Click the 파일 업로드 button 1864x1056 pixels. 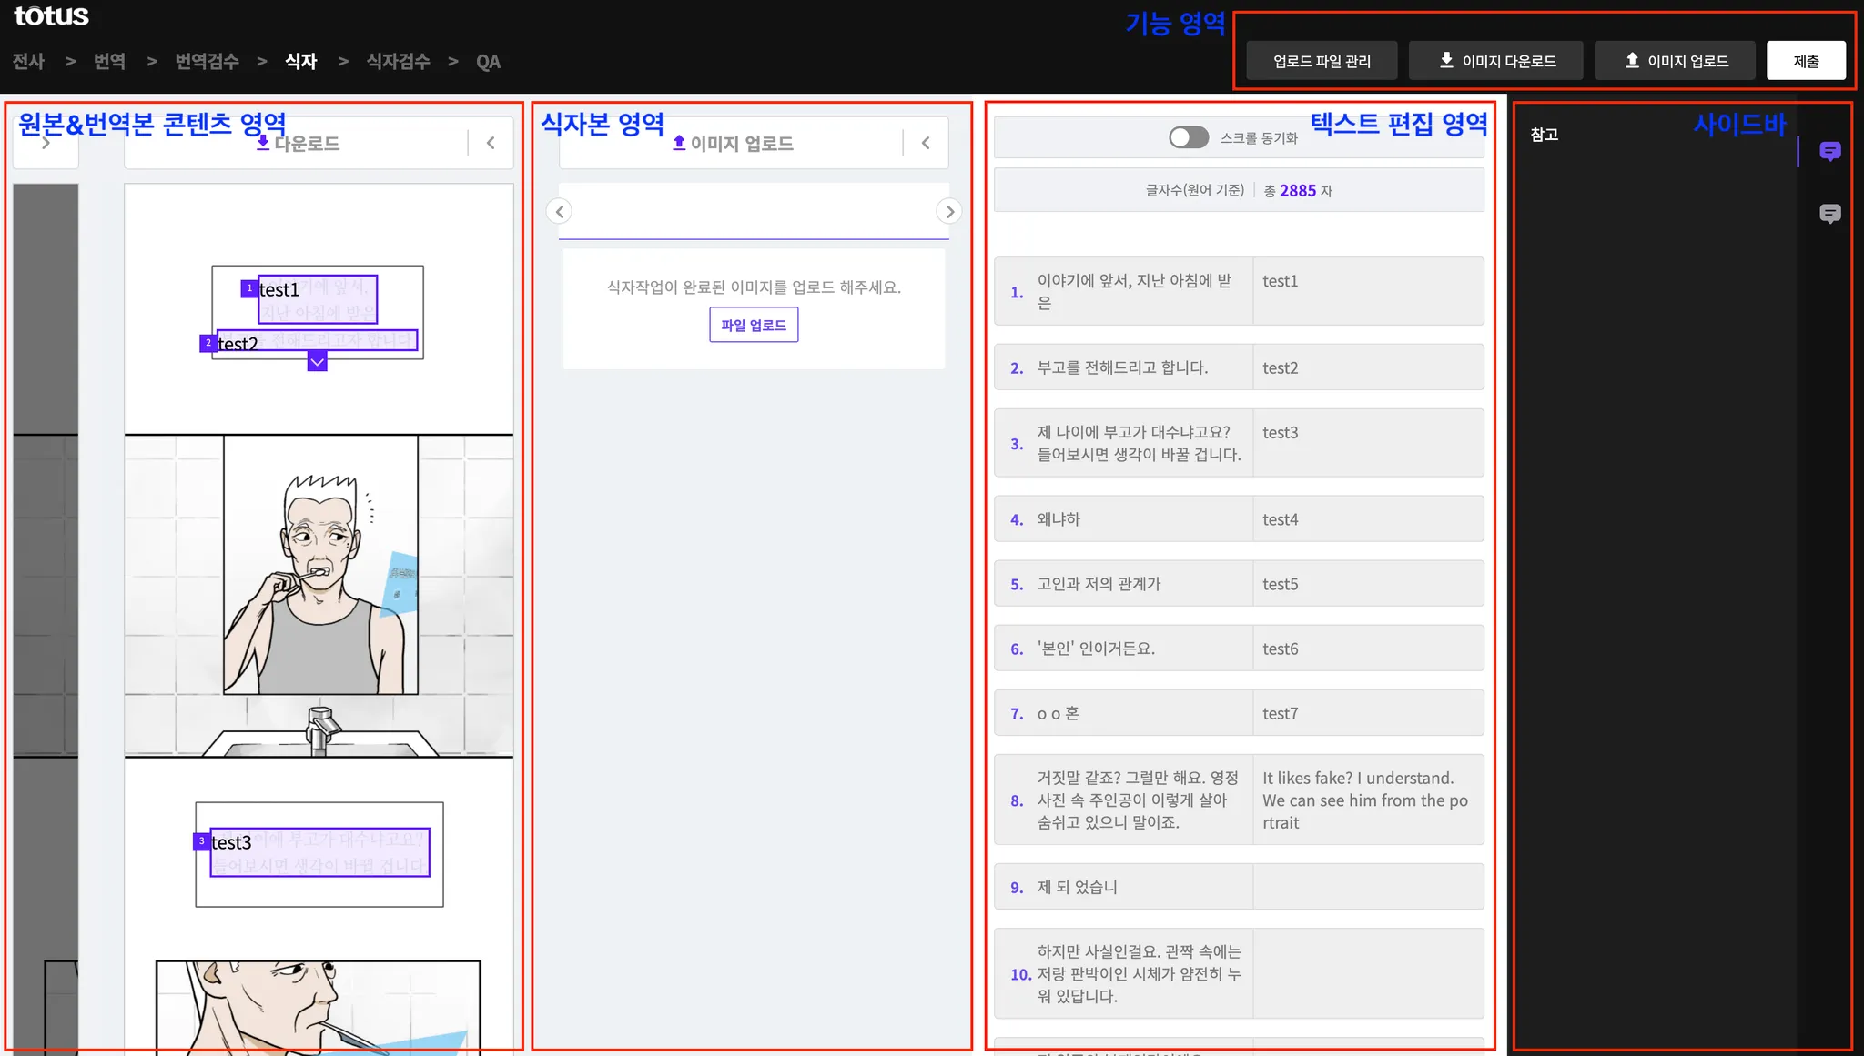tap(754, 325)
